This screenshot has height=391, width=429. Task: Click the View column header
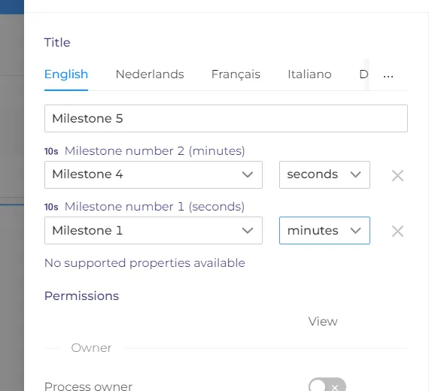pos(323,322)
